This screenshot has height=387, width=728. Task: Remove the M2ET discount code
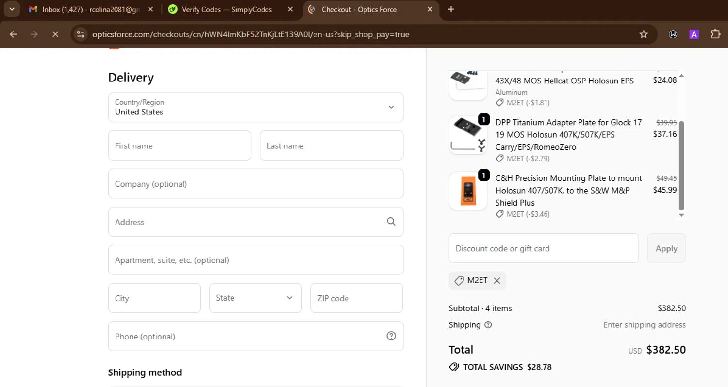(x=496, y=280)
